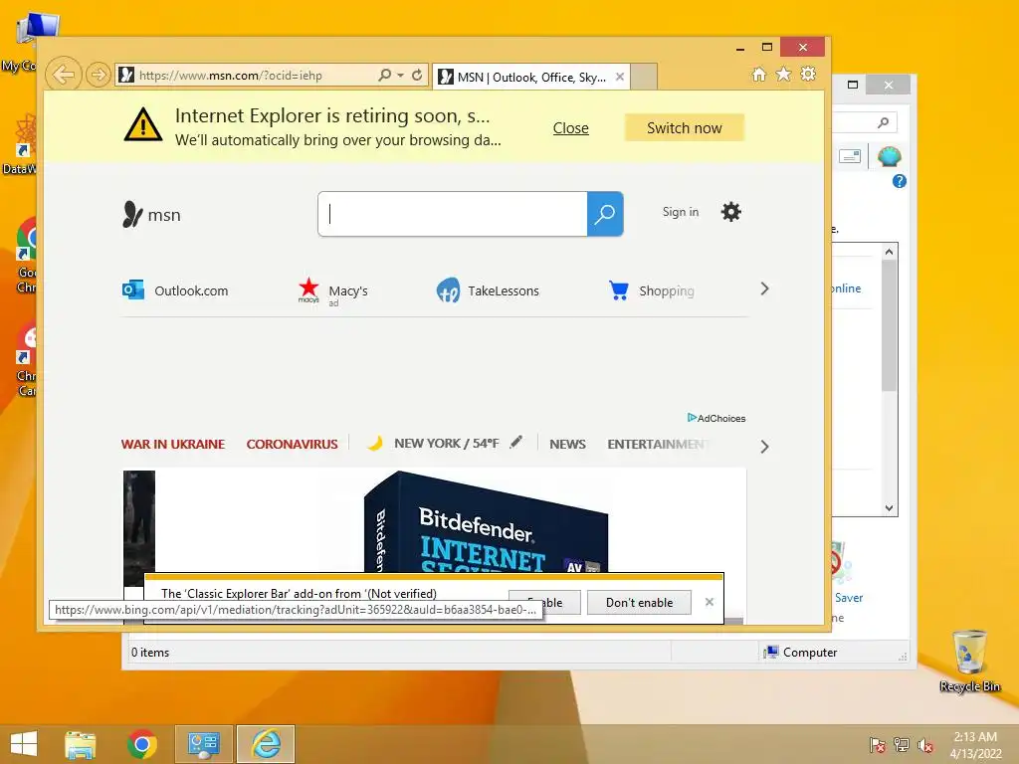The image size is (1019, 764).
Task: Open the Macy's ad shortcut
Action: click(x=332, y=291)
